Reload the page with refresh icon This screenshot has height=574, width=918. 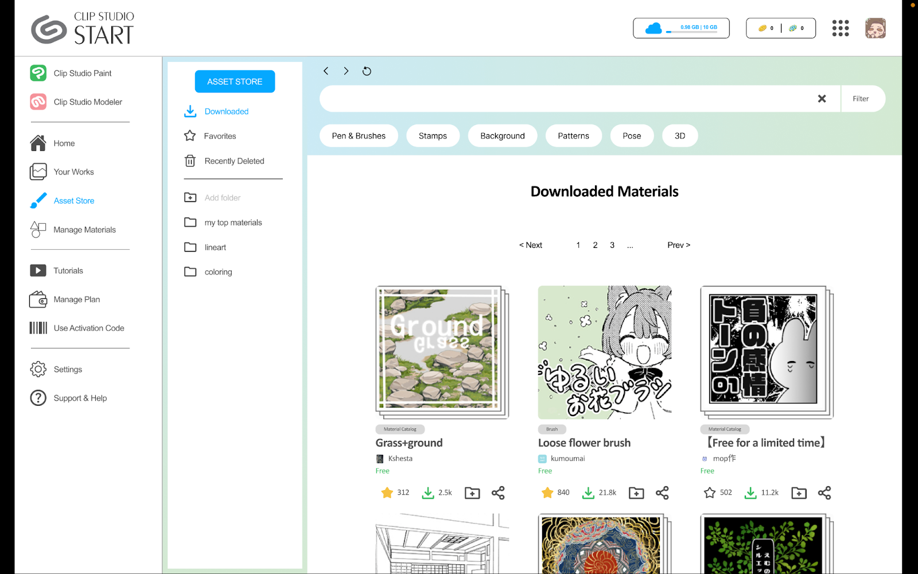click(367, 71)
